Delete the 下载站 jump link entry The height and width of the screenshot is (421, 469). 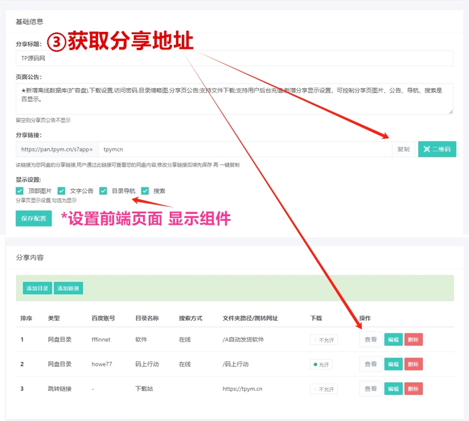tap(413, 389)
